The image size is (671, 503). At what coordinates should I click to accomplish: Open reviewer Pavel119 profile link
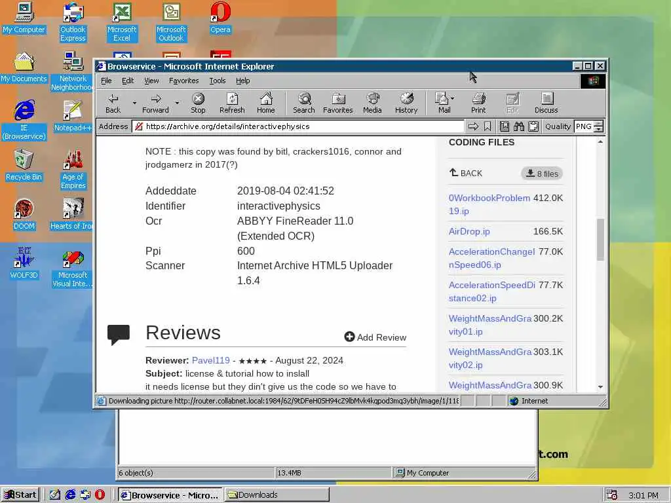pos(210,361)
